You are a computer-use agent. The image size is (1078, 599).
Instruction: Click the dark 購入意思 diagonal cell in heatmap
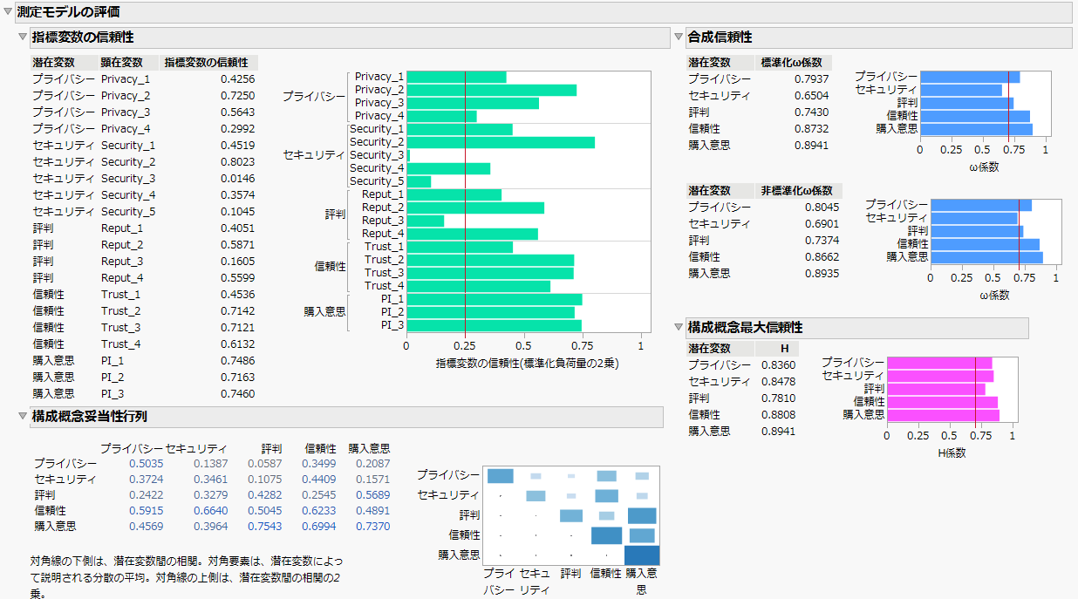click(x=642, y=555)
